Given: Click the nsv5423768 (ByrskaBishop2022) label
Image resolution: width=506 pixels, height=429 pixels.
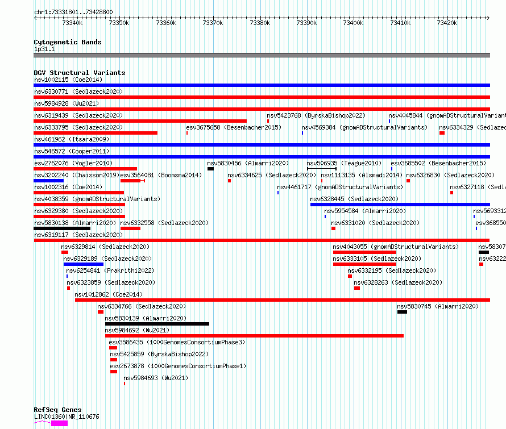Looking at the screenshot, I should [316, 115].
